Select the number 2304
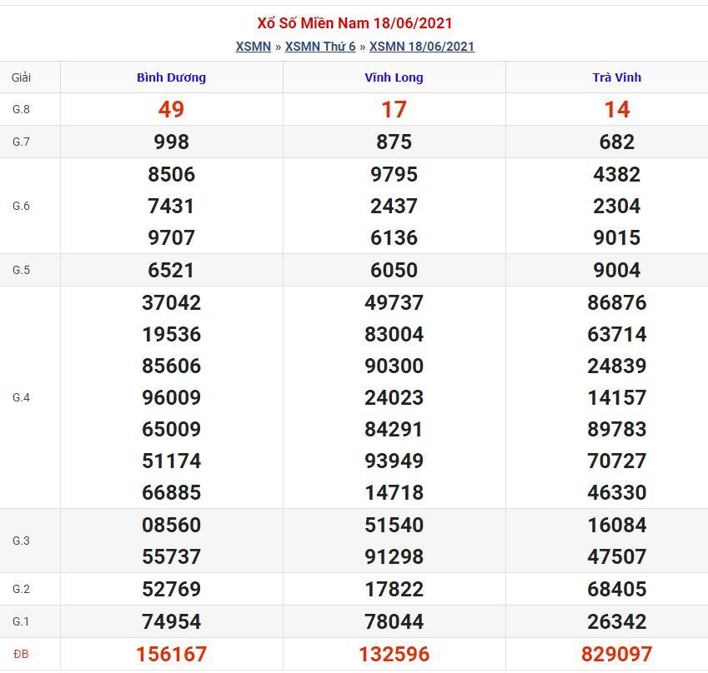This screenshot has height=673, width=708. coord(617,206)
